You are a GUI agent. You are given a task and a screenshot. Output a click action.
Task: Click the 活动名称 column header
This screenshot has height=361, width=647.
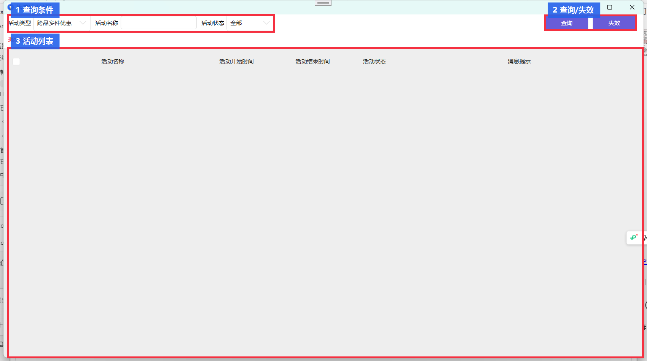coord(113,62)
